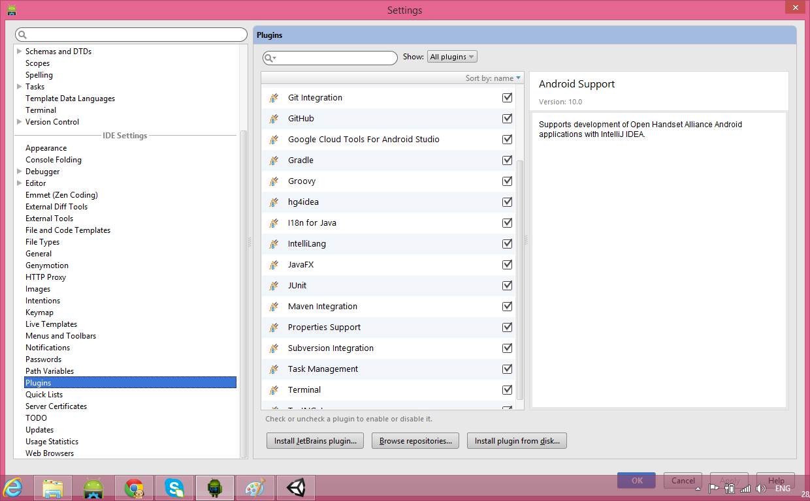Click Install plugin from disk button
Screen dimensions: 810x501
517,441
